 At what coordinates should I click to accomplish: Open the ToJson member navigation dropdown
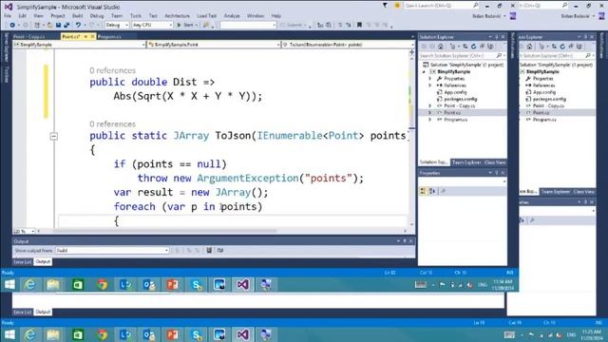pos(348,45)
